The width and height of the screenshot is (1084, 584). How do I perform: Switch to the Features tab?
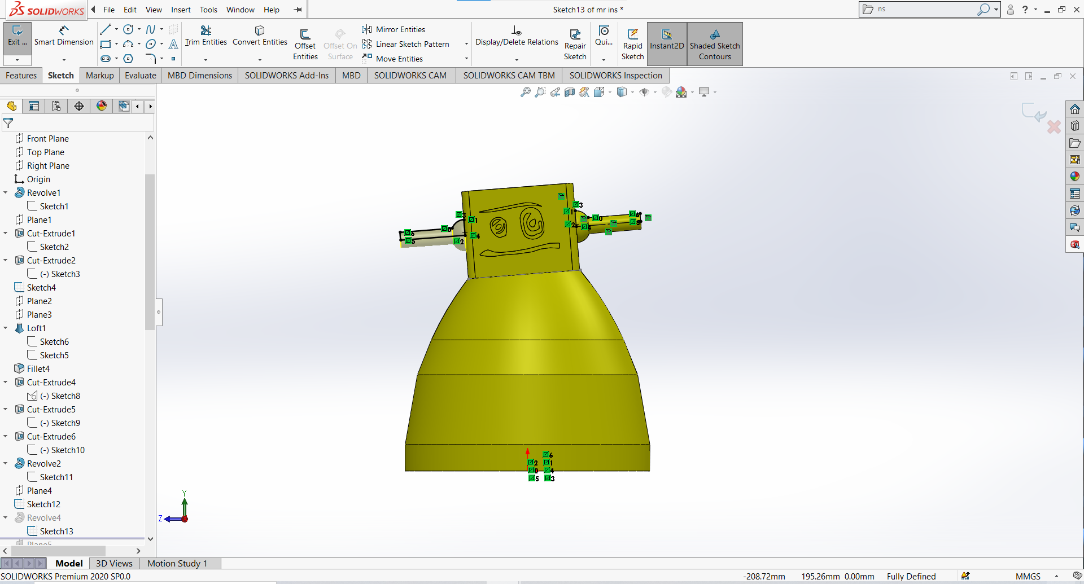coord(21,76)
